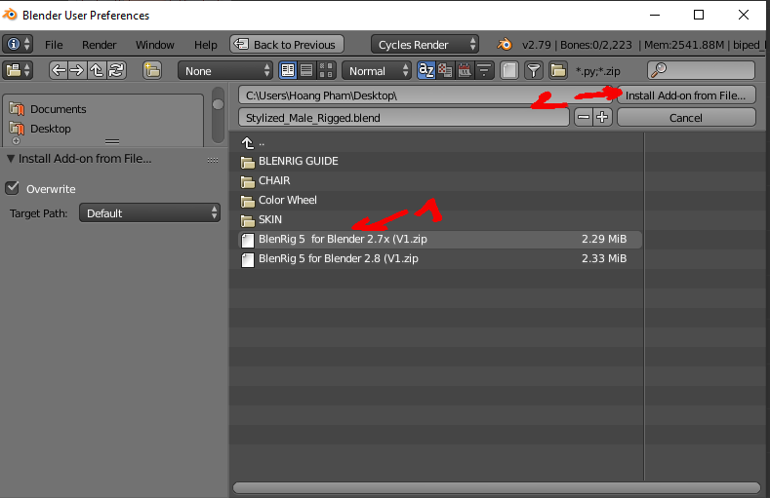770x498 pixels.
Task: Open the File menu
Action: pyautogui.click(x=54, y=45)
